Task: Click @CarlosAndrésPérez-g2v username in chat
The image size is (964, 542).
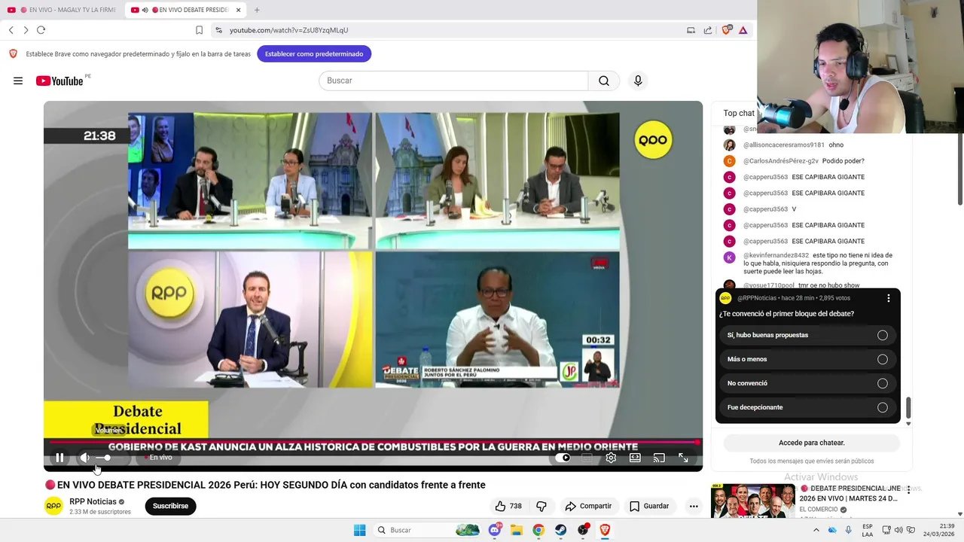Action: [x=781, y=161]
